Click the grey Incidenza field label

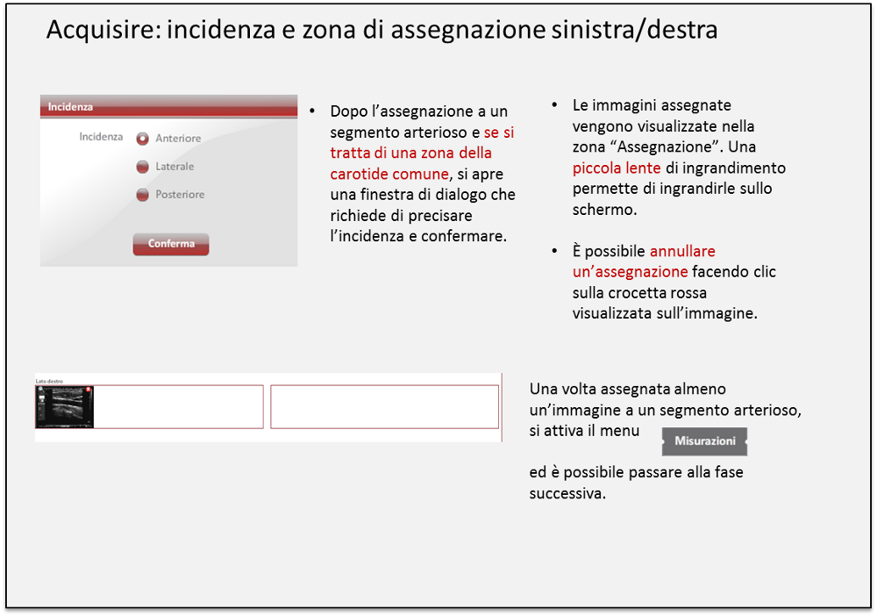point(101,137)
